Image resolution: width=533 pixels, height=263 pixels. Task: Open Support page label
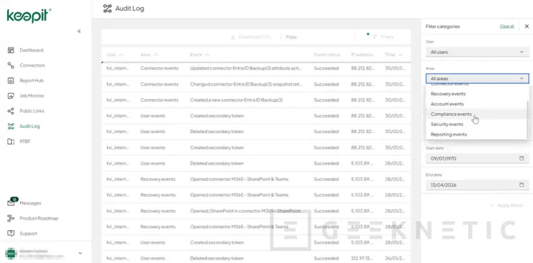pos(28,233)
